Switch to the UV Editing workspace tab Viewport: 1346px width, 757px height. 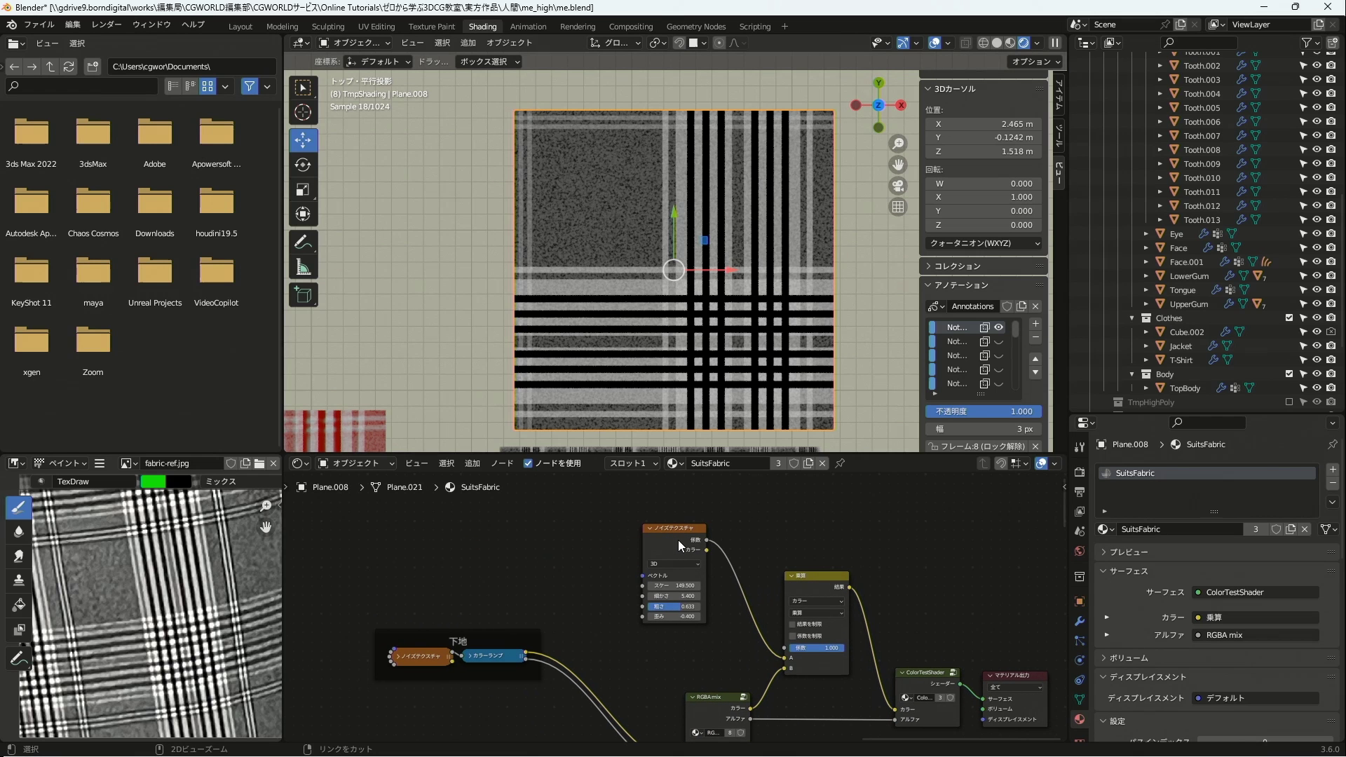tap(376, 27)
